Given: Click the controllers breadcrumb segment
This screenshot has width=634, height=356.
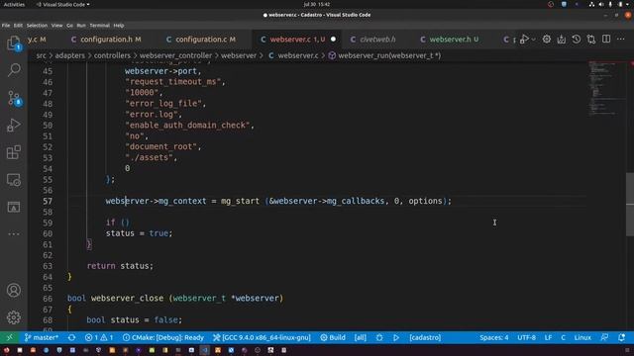Looking at the screenshot, I should click(x=112, y=55).
